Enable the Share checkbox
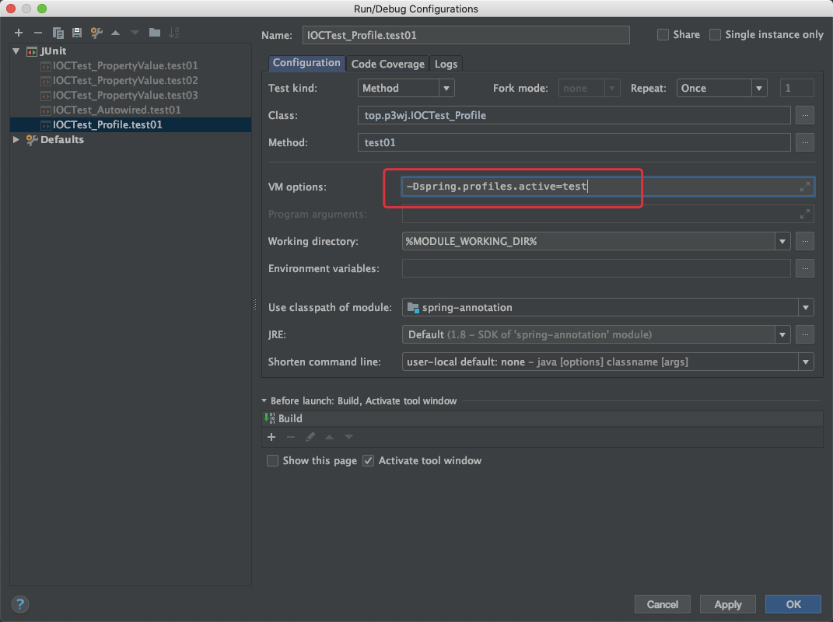The image size is (833, 622). 663,34
